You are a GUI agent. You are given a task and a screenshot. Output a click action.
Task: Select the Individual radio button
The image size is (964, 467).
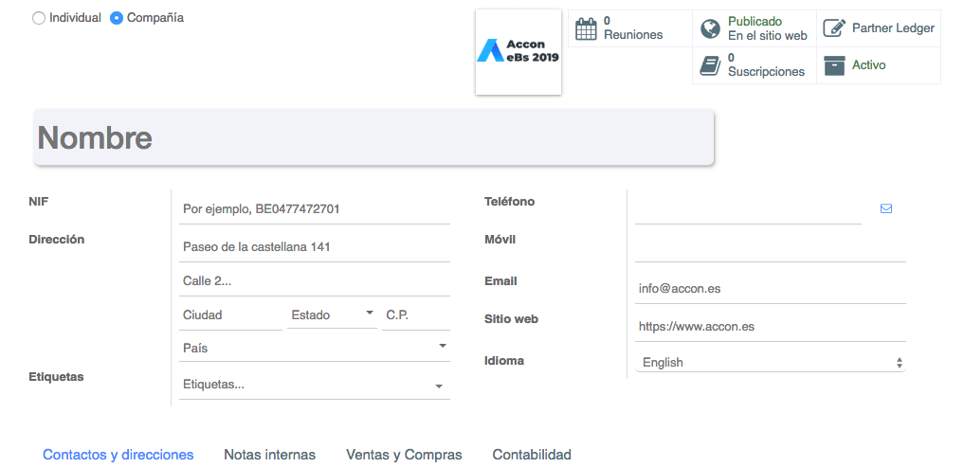(x=39, y=18)
